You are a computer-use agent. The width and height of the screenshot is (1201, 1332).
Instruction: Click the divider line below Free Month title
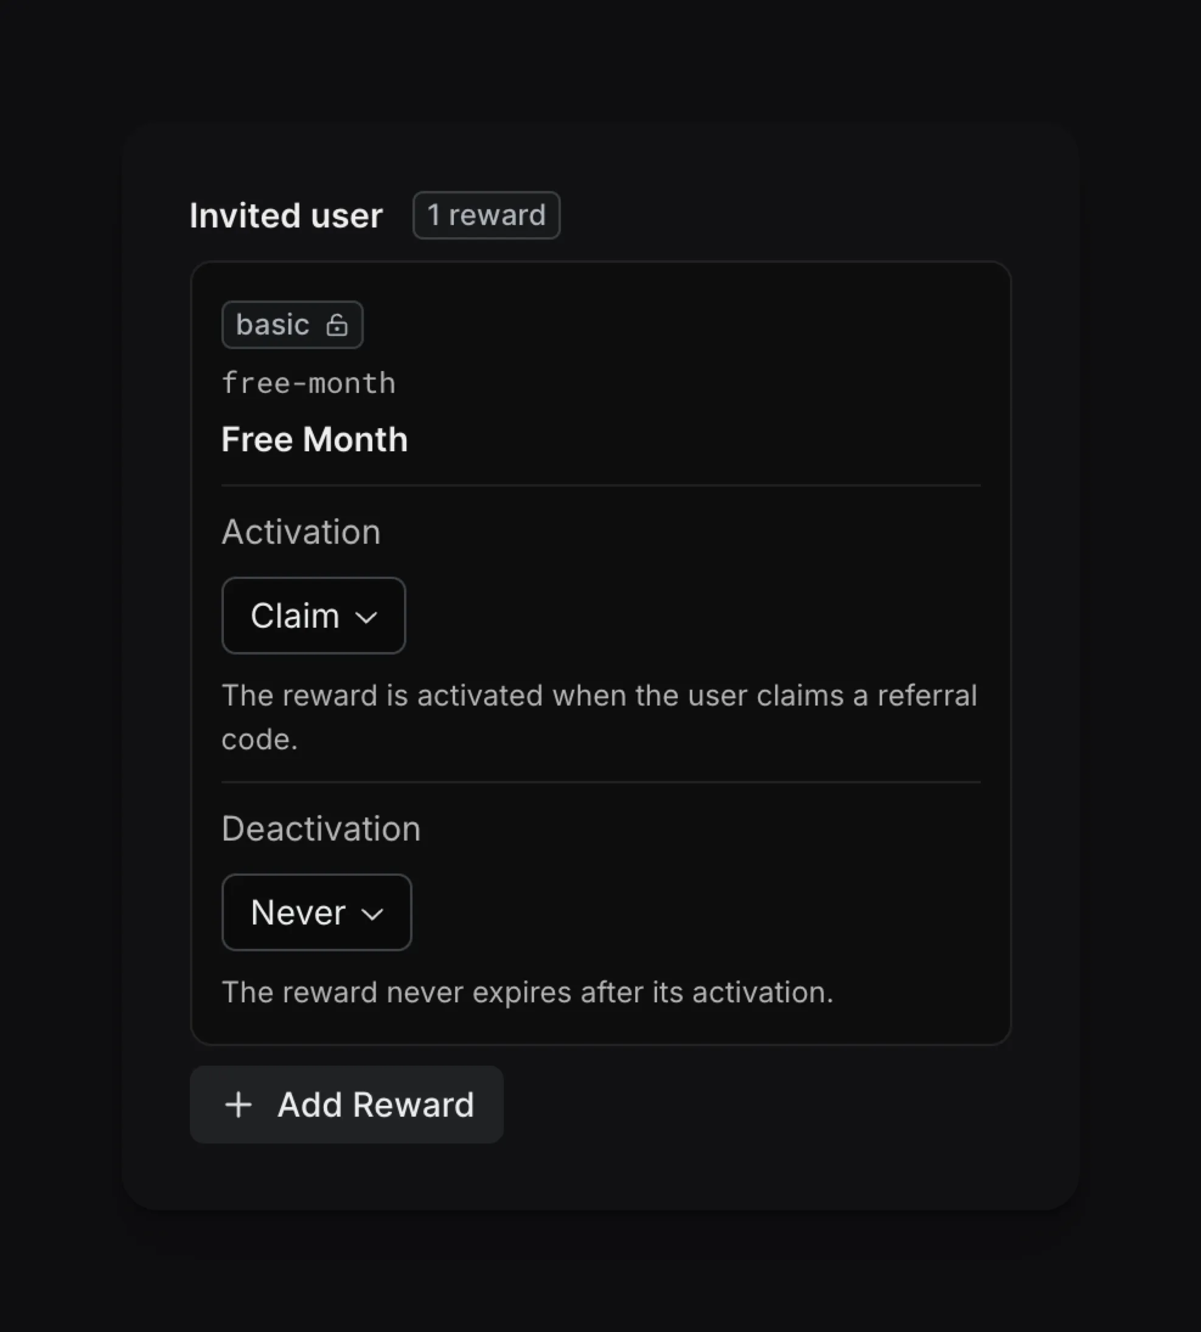coord(600,485)
